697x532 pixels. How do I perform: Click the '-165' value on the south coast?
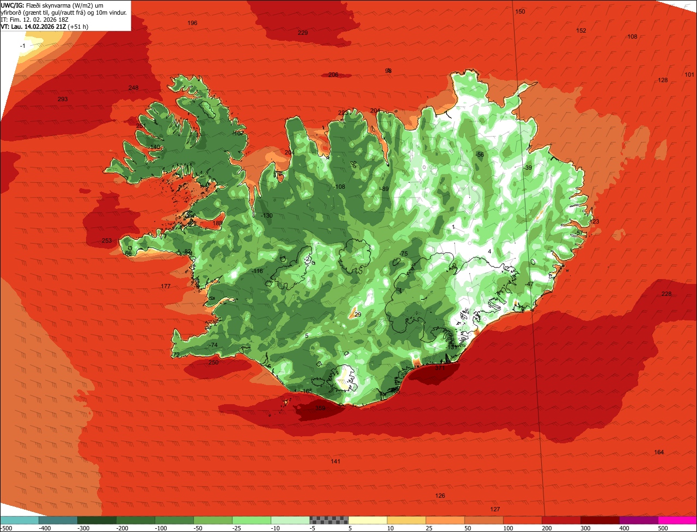pos(307,391)
